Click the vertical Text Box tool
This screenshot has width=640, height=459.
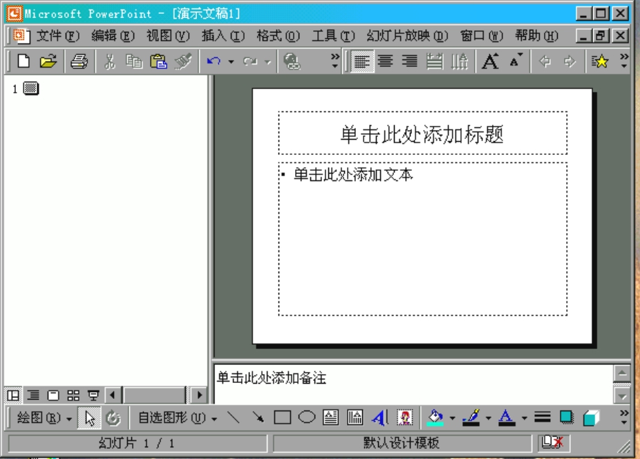(x=355, y=418)
